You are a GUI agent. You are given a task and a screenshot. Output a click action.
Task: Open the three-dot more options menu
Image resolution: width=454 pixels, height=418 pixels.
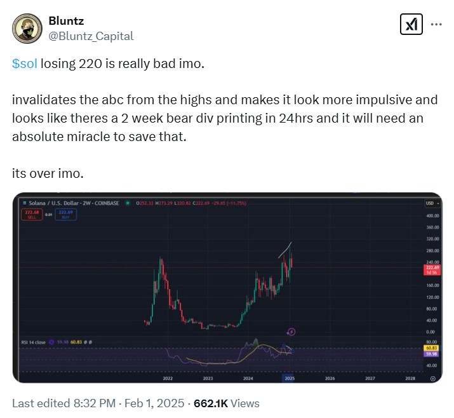coord(436,24)
